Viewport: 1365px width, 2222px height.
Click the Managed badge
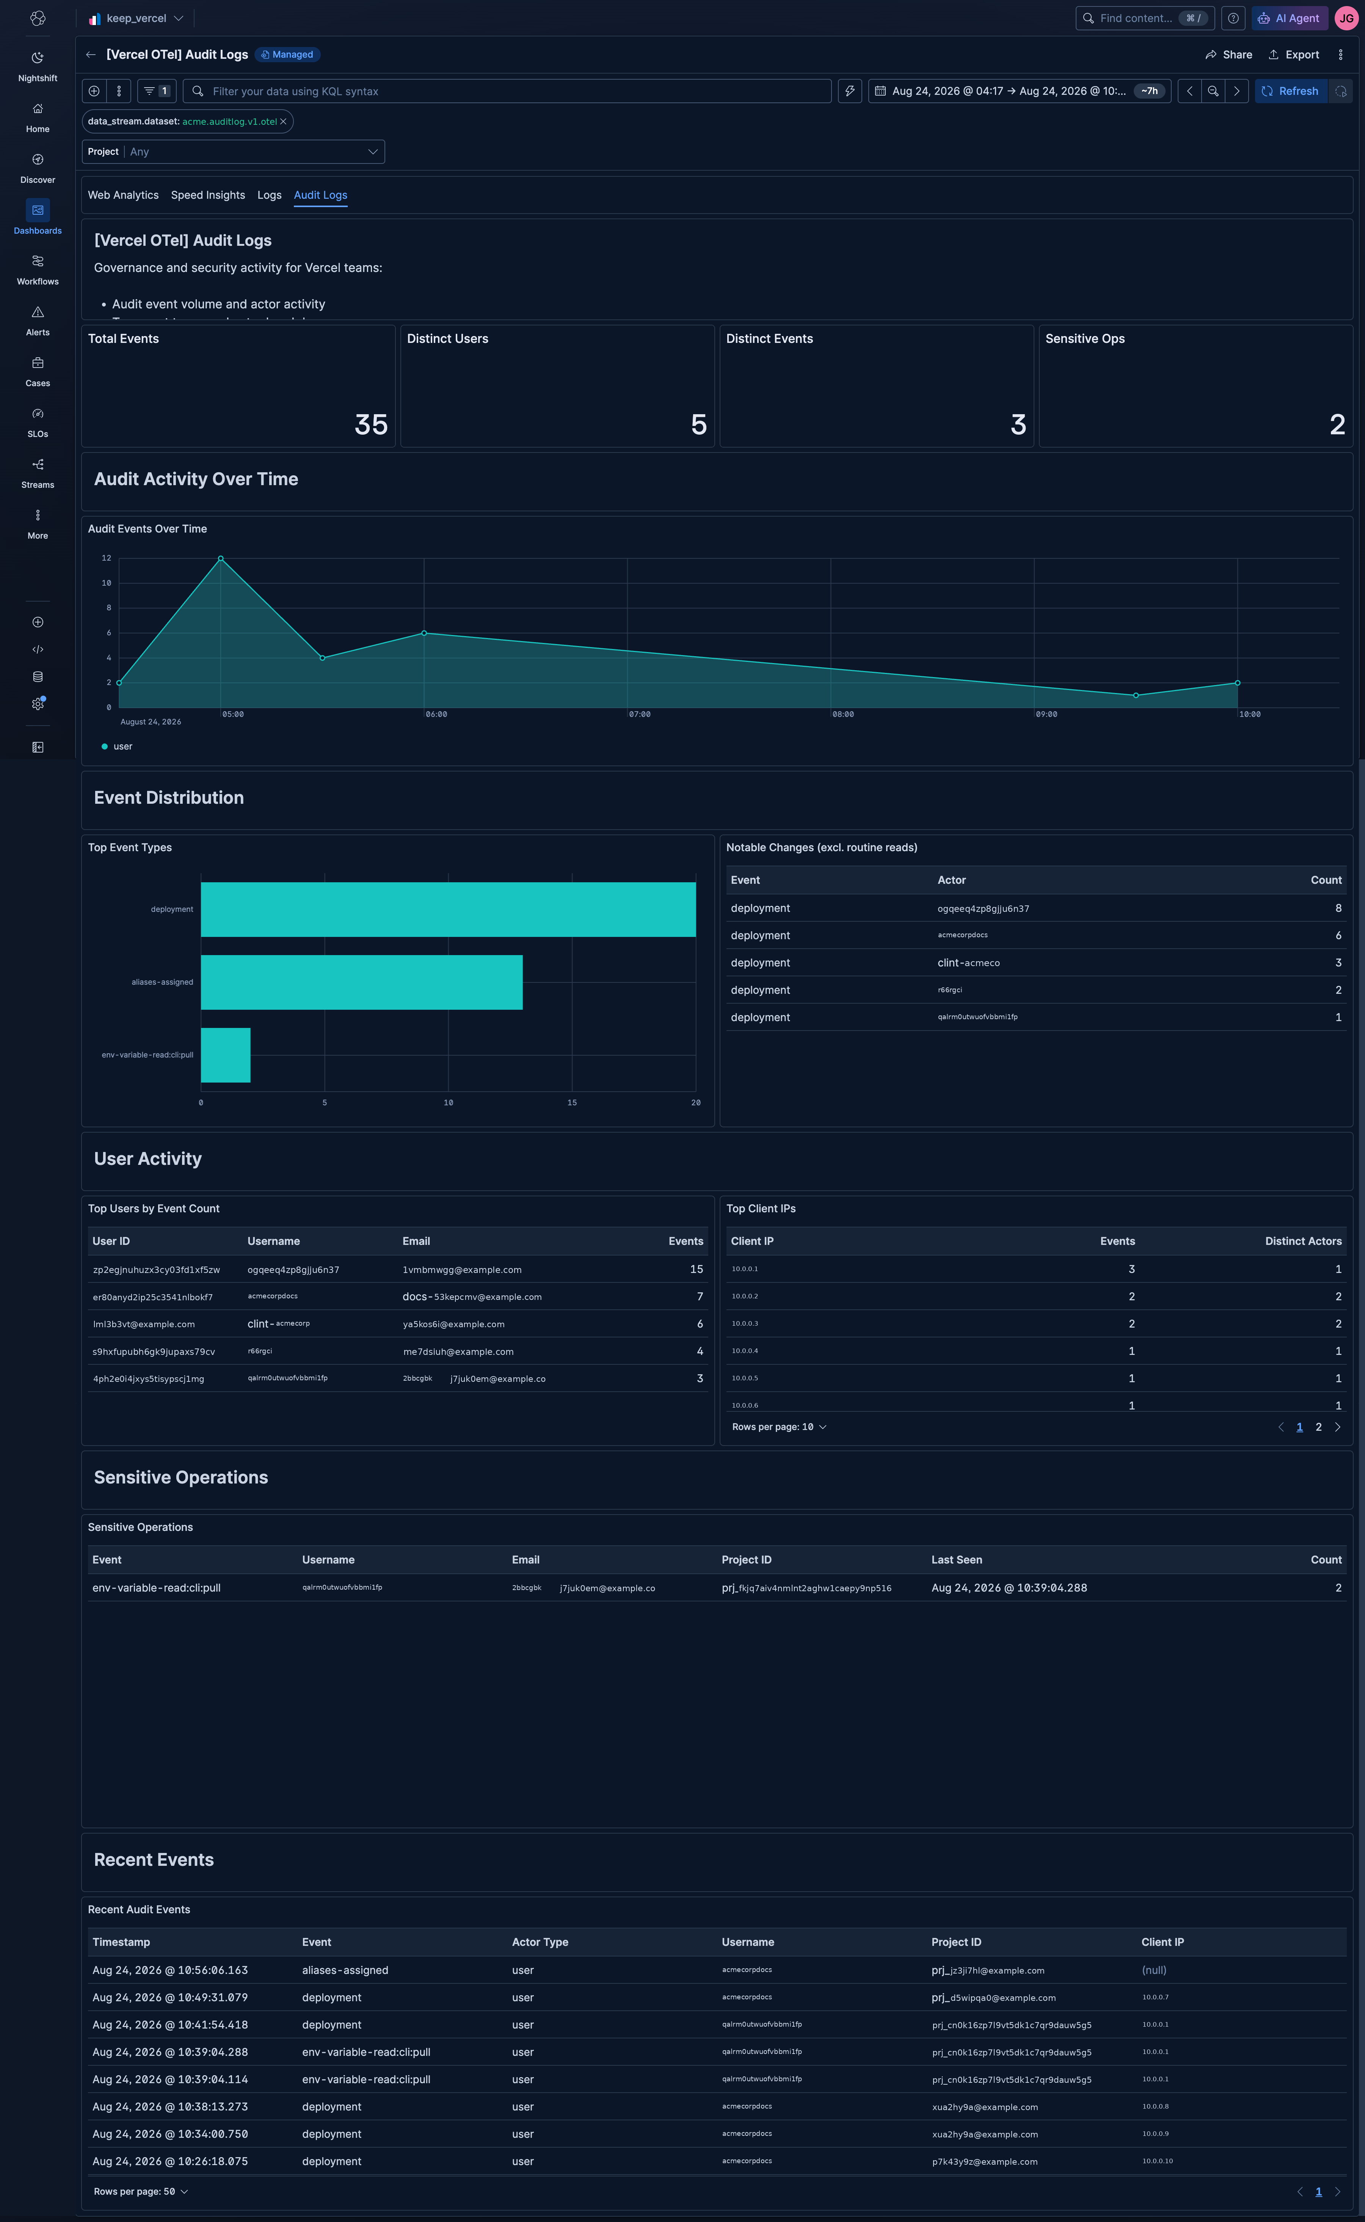click(x=287, y=54)
